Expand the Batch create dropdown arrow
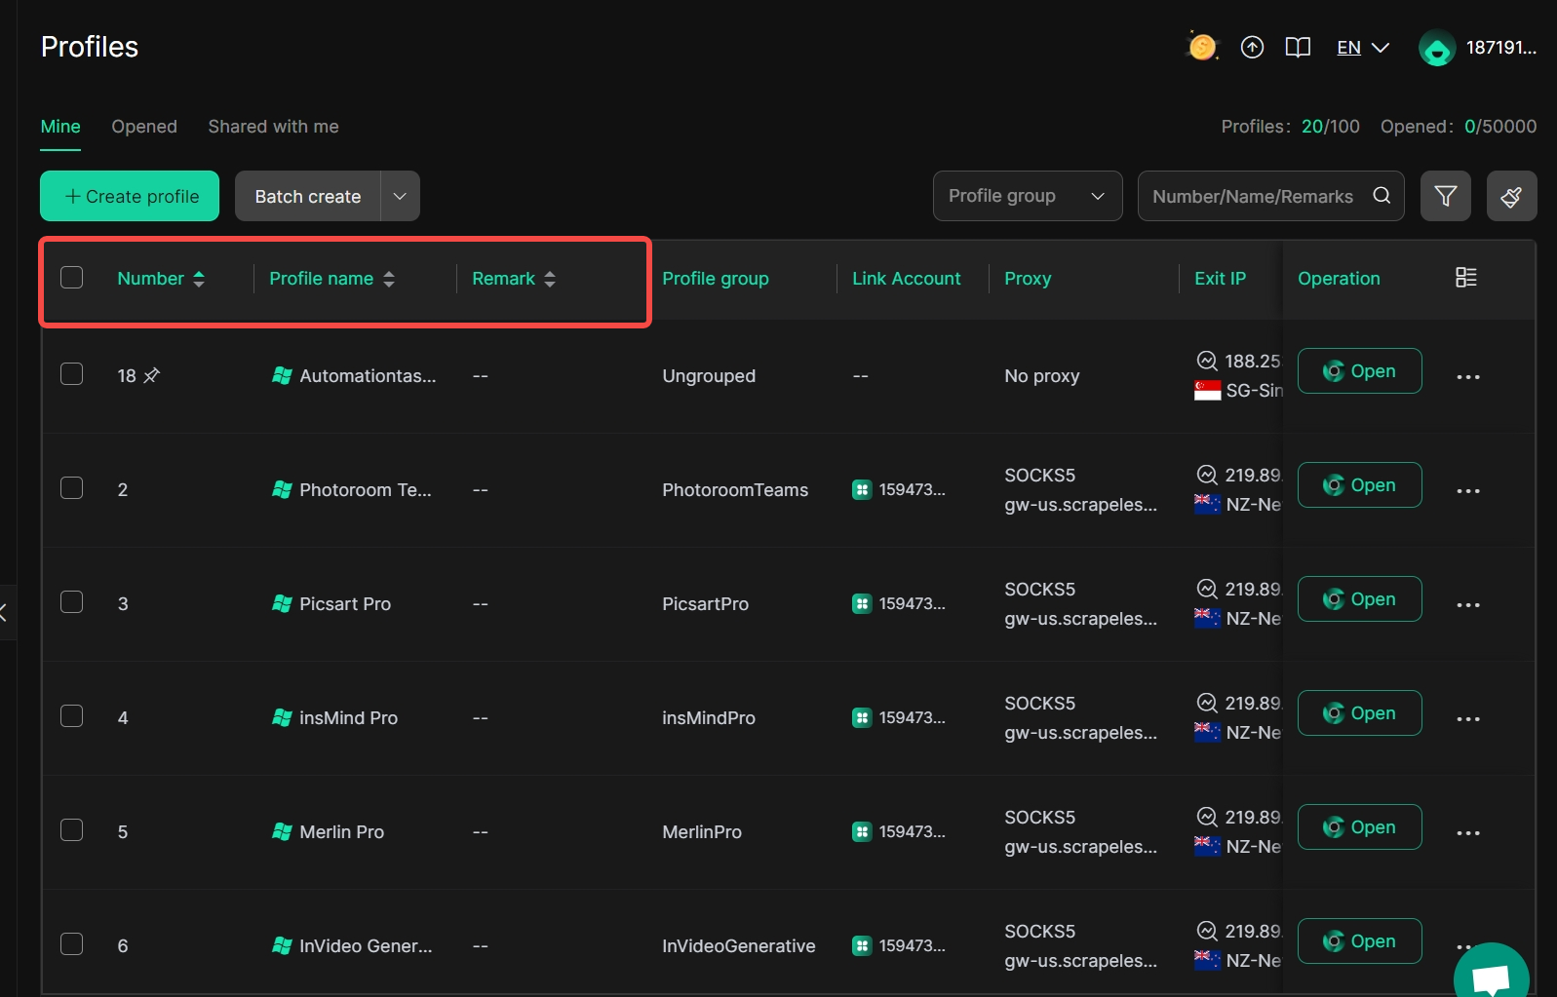The image size is (1557, 997). click(x=400, y=196)
